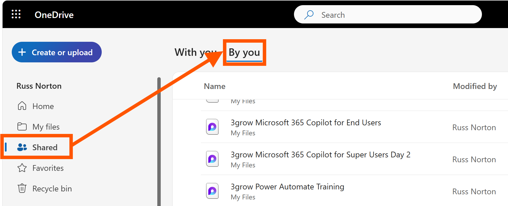
Task: Click the Home house icon
Action: tap(22, 106)
